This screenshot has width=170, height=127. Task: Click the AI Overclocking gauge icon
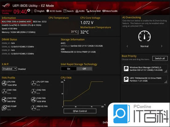(x=144, y=36)
